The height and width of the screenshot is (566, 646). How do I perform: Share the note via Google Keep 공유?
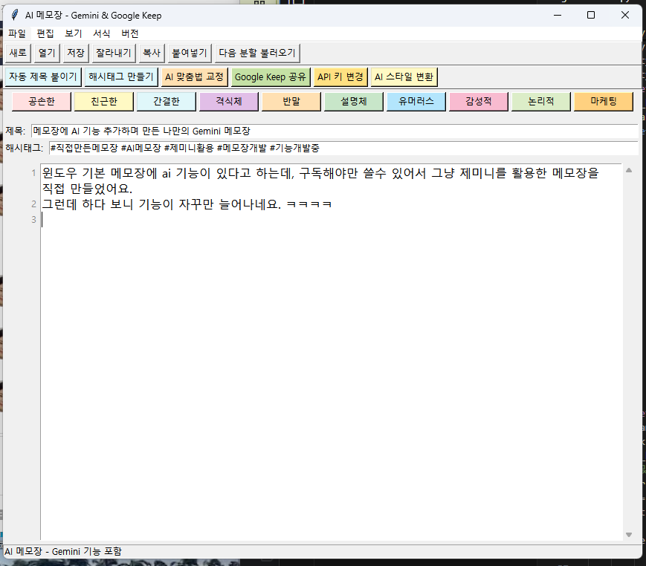coord(271,77)
